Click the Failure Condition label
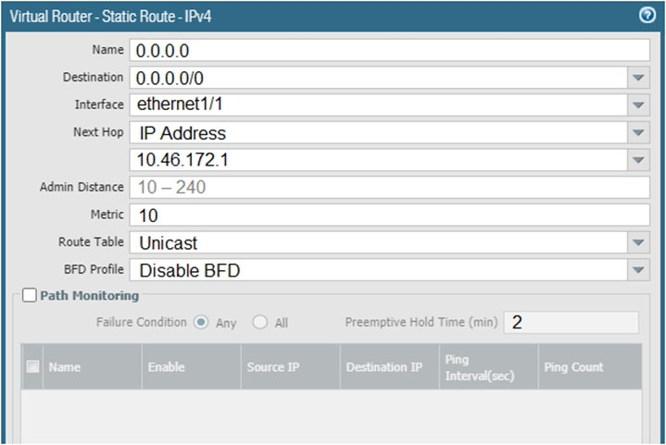666x445 pixels. [x=142, y=322]
